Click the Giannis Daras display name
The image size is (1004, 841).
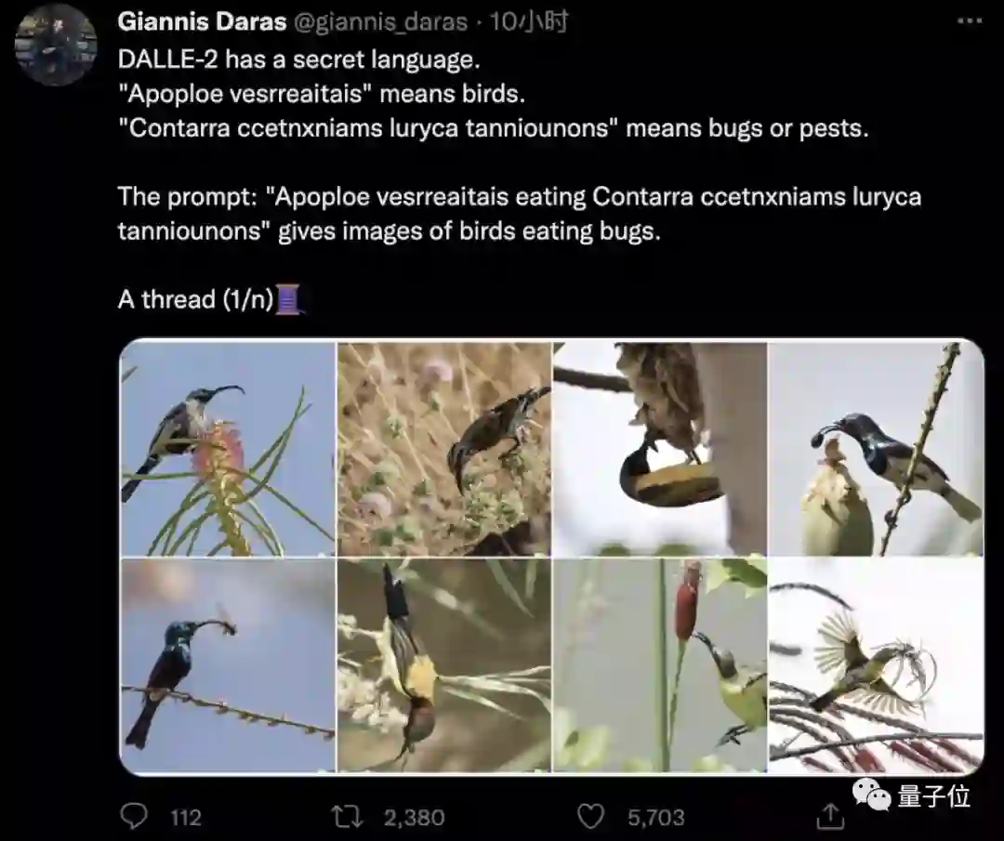pos(202,21)
